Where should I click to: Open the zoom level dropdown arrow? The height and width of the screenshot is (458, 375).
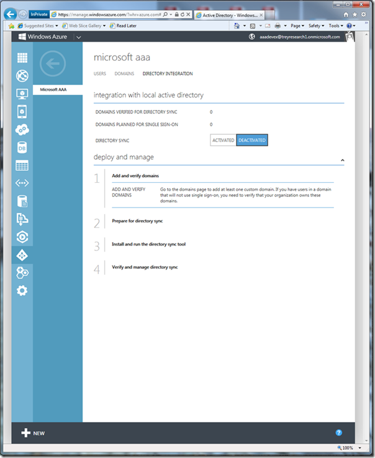pos(360,448)
